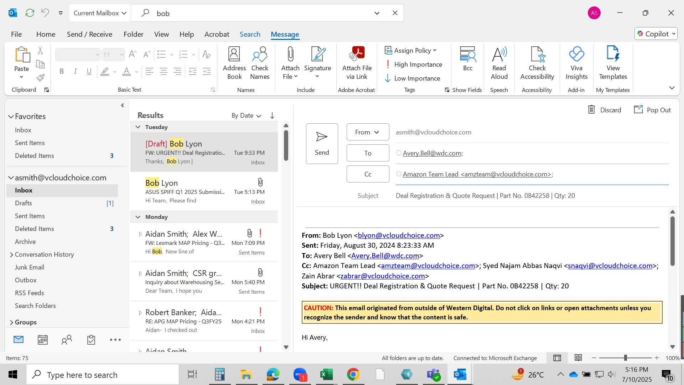Toggle Italic formatting

tap(76, 72)
